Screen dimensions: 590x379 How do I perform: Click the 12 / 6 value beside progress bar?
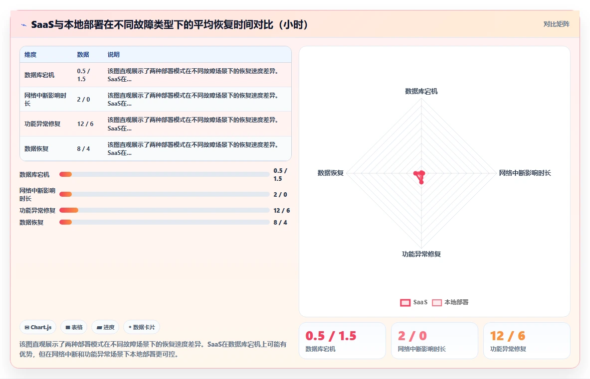pos(282,210)
